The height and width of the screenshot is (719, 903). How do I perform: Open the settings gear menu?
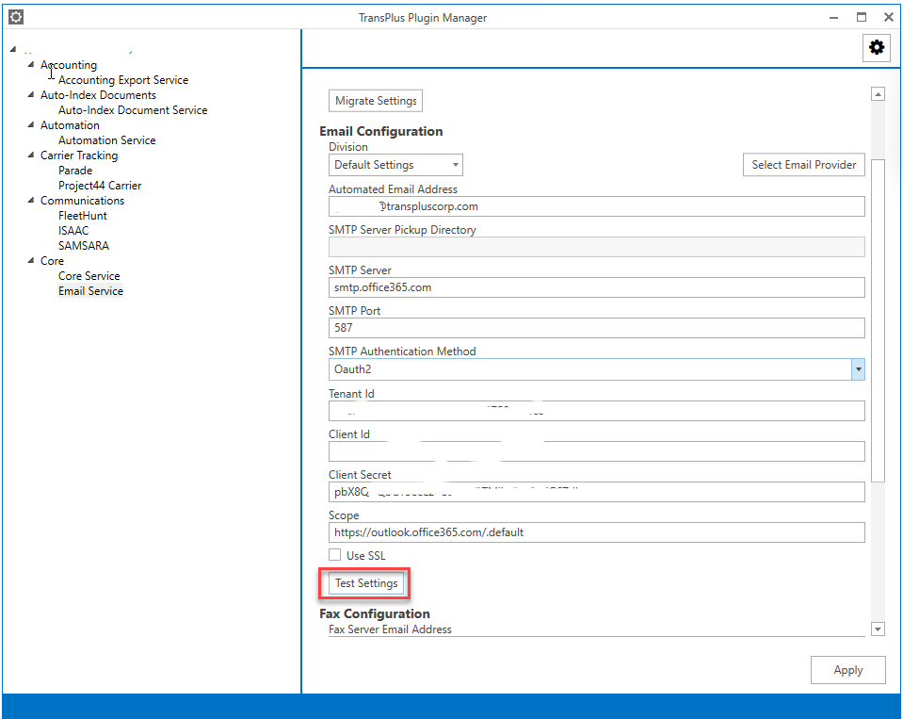point(876,47)
